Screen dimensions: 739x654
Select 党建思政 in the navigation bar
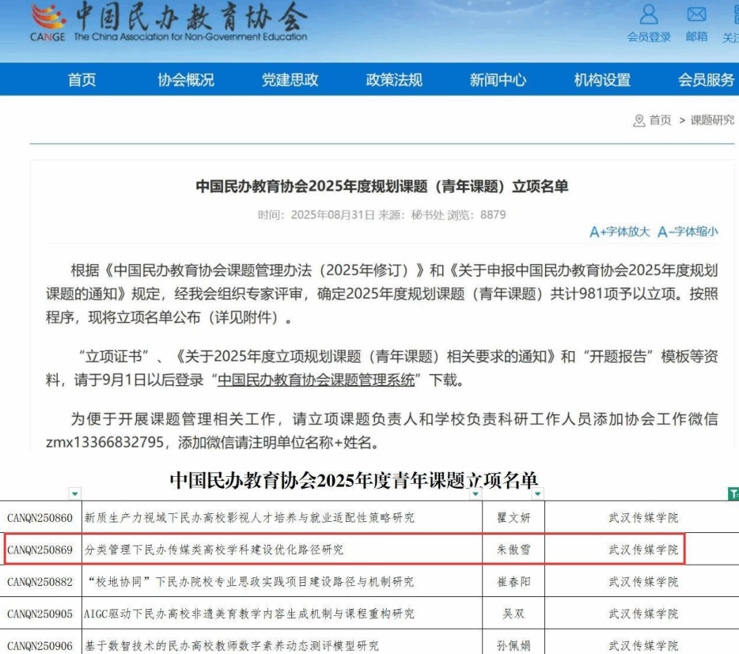click(290, 80)
